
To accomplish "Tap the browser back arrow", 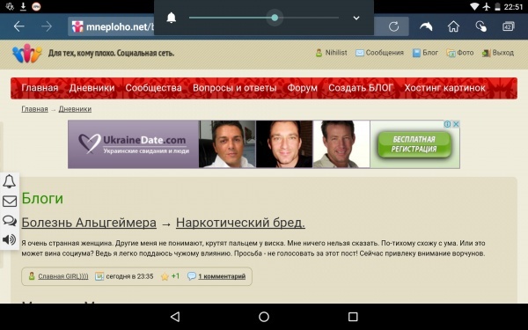I will (19, 26).
